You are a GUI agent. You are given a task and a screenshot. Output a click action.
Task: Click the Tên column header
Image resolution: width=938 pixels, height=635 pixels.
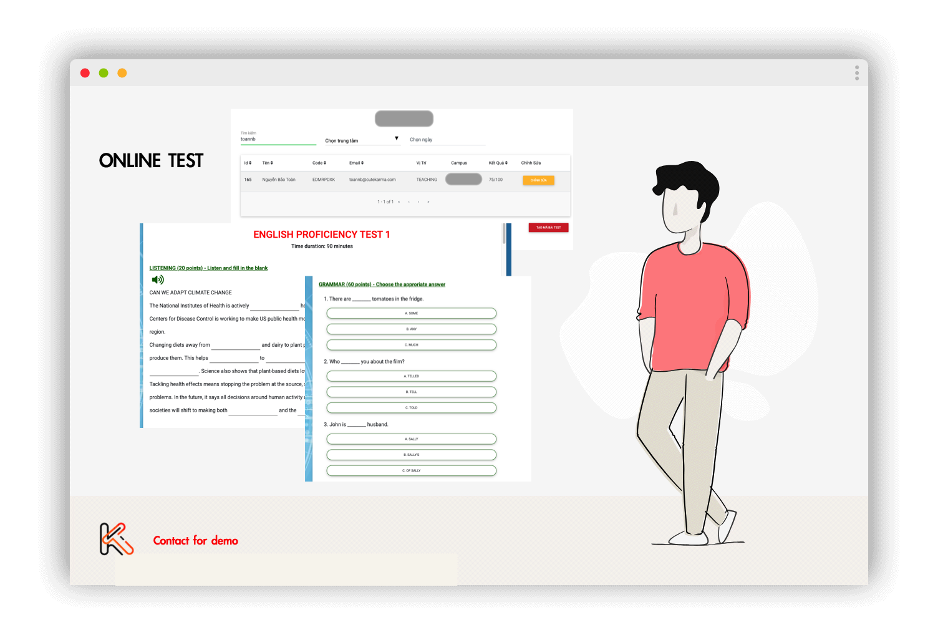click(268, 163)
